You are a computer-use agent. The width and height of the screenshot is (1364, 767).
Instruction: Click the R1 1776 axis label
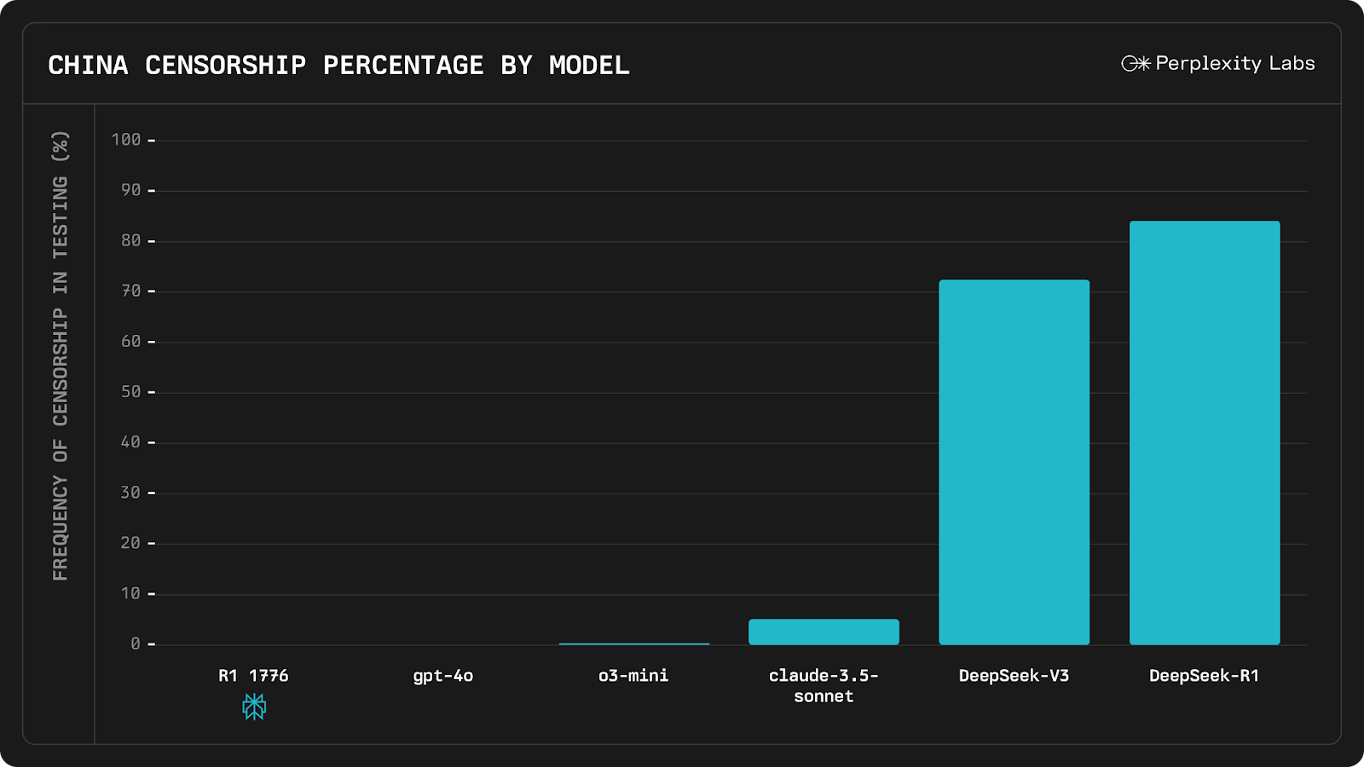253,676
